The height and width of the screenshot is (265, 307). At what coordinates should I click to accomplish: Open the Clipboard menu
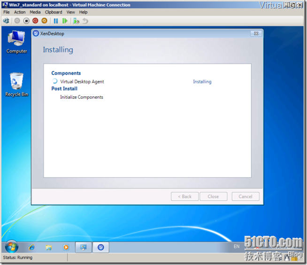pyautogui.click(x=54, y=12)
